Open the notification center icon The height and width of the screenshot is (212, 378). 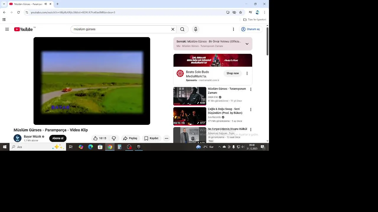263,147
